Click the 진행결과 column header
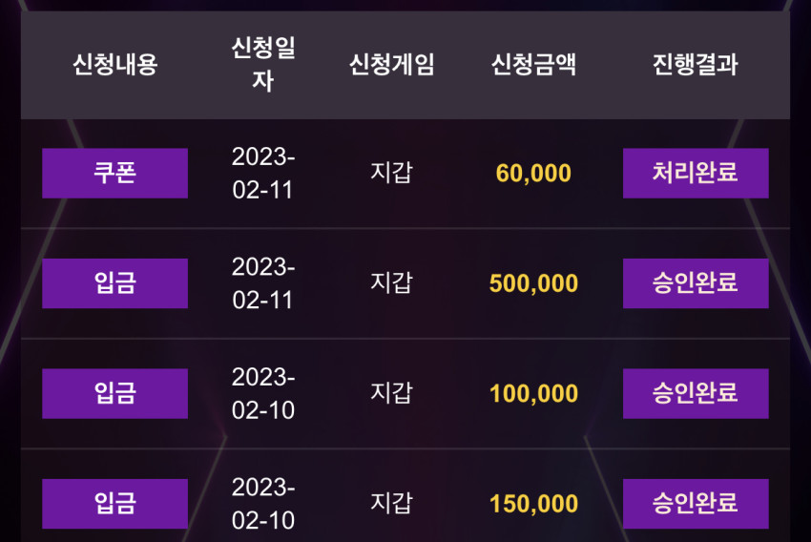This screenshot has height=542, width=811. 696,65
